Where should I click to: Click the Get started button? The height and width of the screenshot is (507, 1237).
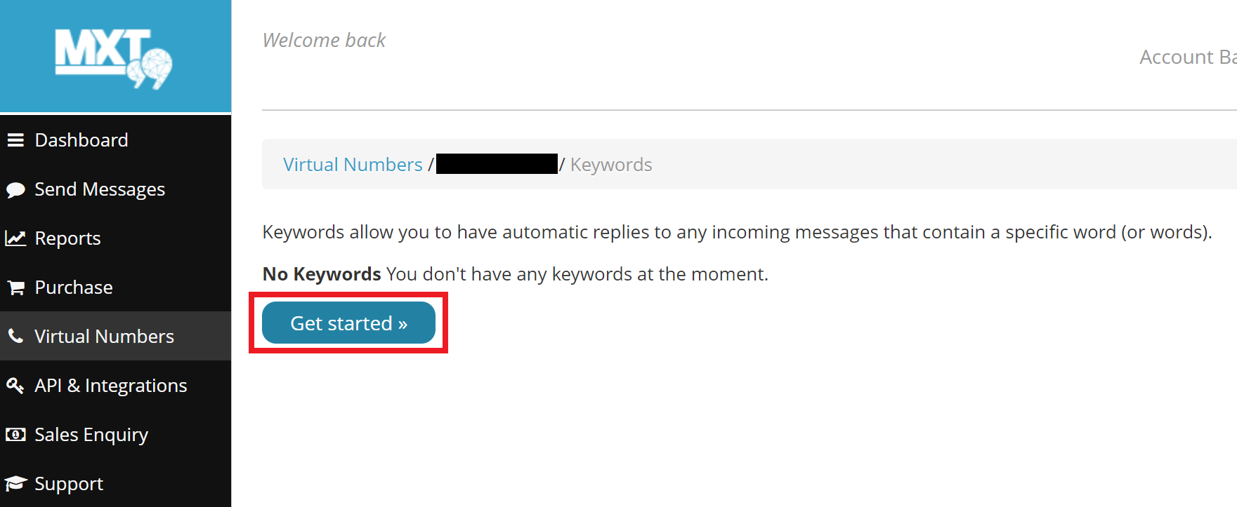point(348,323)
